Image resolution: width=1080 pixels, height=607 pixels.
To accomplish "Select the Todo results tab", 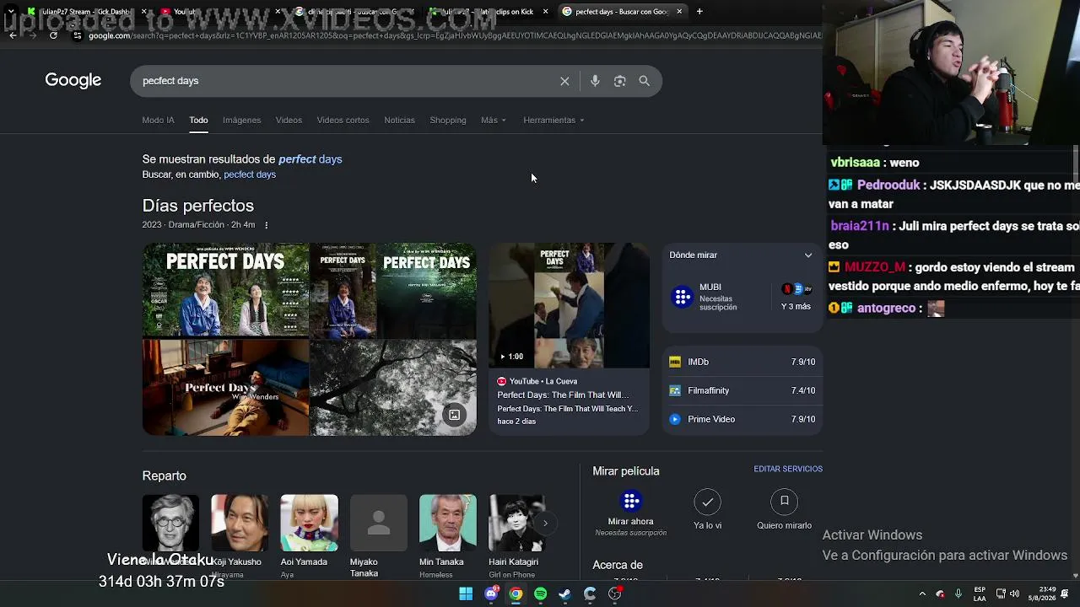I will coord(198,121).
